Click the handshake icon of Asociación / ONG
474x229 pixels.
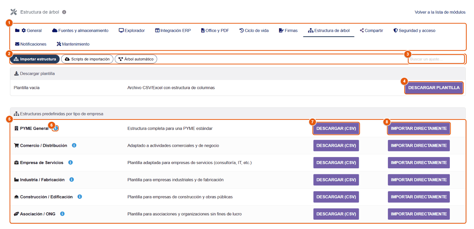pos(17,214)
